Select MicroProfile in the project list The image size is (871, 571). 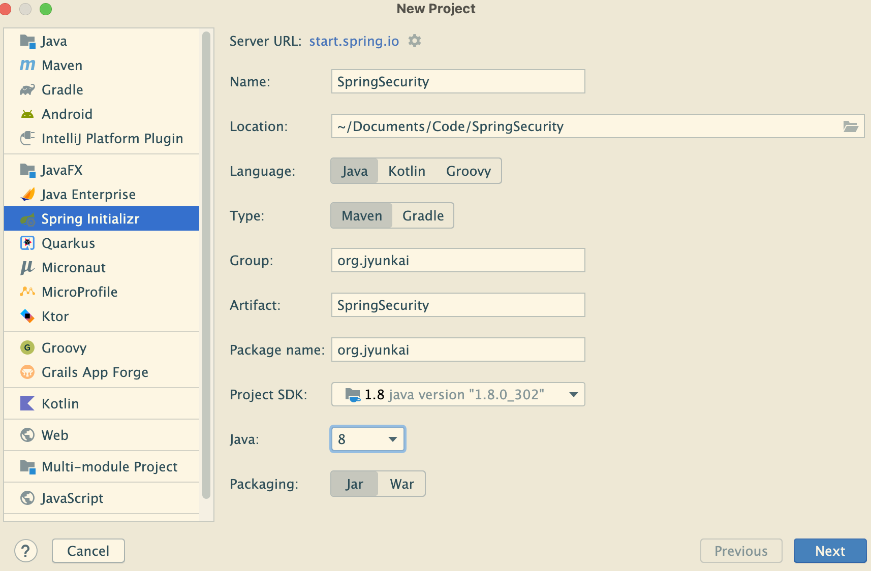point(102,292)
